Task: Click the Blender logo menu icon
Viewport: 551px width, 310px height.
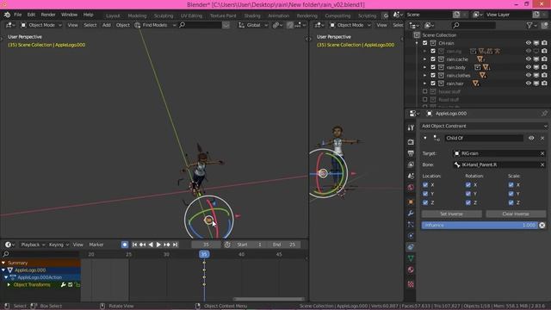Action: (7, 15)
